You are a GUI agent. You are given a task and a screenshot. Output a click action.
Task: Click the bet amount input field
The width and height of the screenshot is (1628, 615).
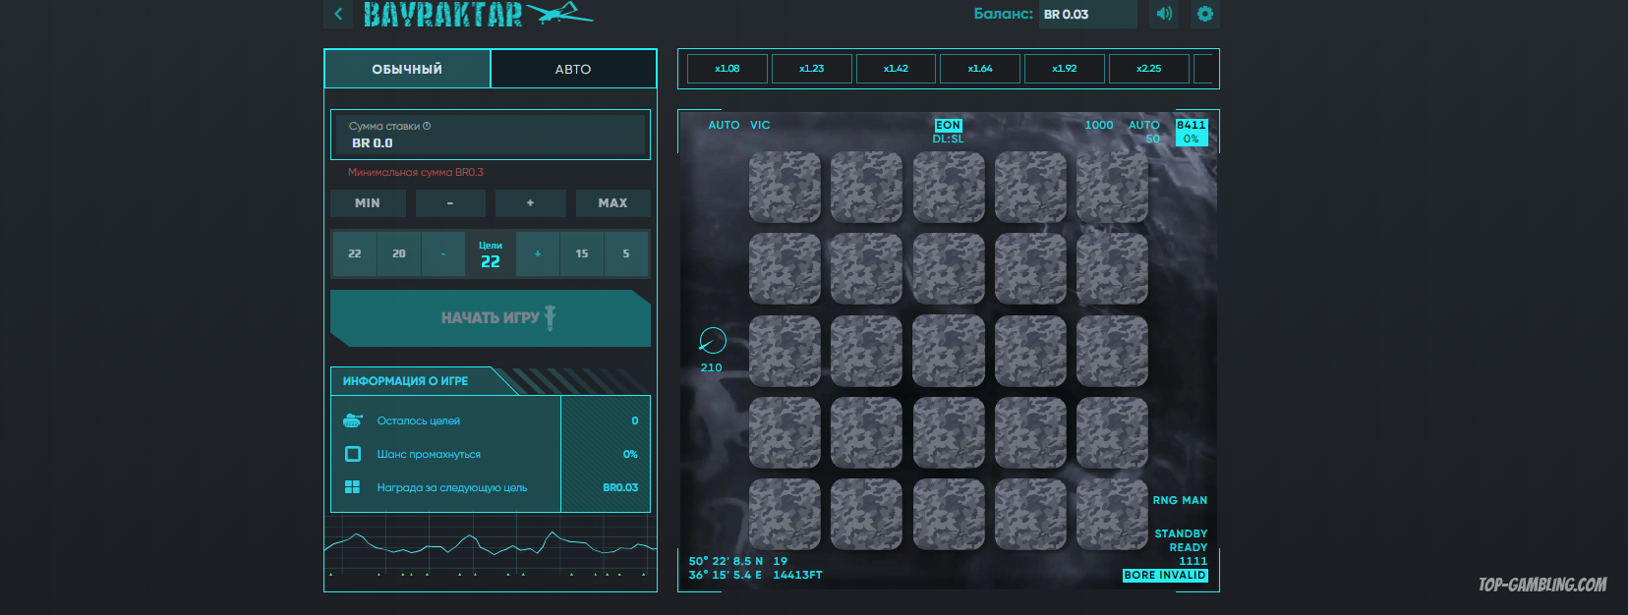point(491,135)
